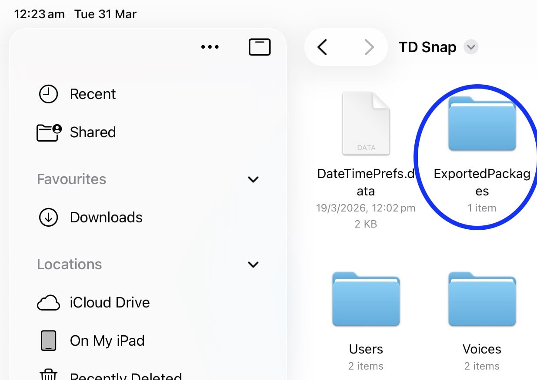Screen dimensions: 537x380
Task: Click the clock showing 12:23 am
Action: coord(39,14)
